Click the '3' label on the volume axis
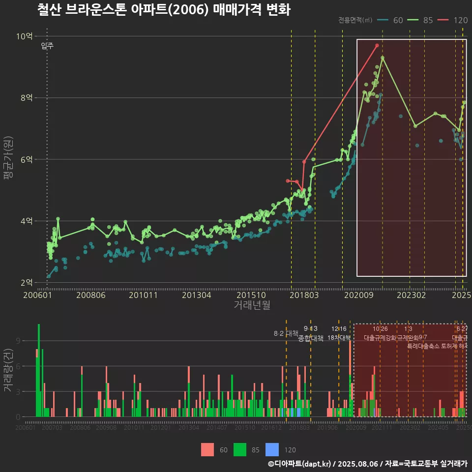The image size is (472, 472). pos(18,392)
